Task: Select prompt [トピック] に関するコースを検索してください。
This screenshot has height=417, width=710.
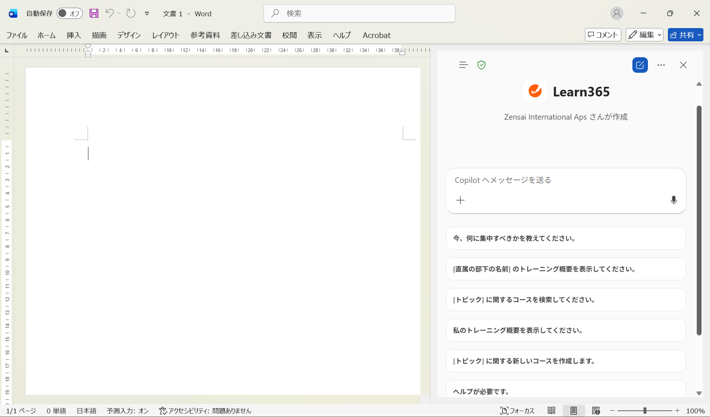Action: pyautogui.click(x=566, y=300)
